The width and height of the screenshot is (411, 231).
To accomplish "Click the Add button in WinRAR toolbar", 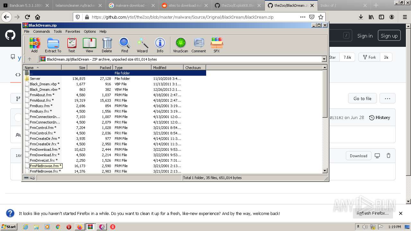I will (34, 45).
